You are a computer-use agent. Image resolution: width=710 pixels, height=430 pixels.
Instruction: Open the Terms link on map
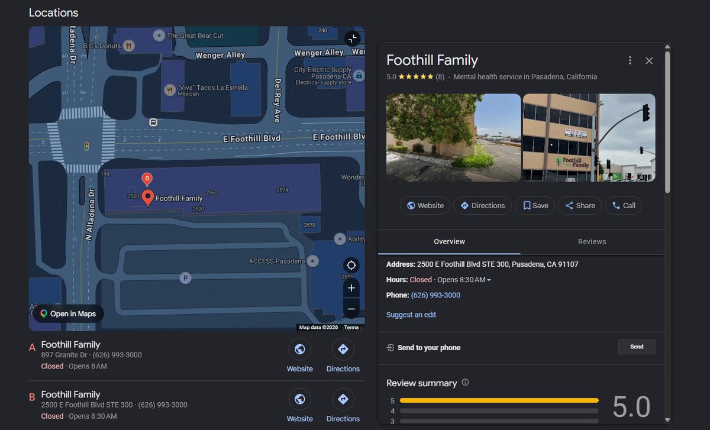tap(351, 327)
